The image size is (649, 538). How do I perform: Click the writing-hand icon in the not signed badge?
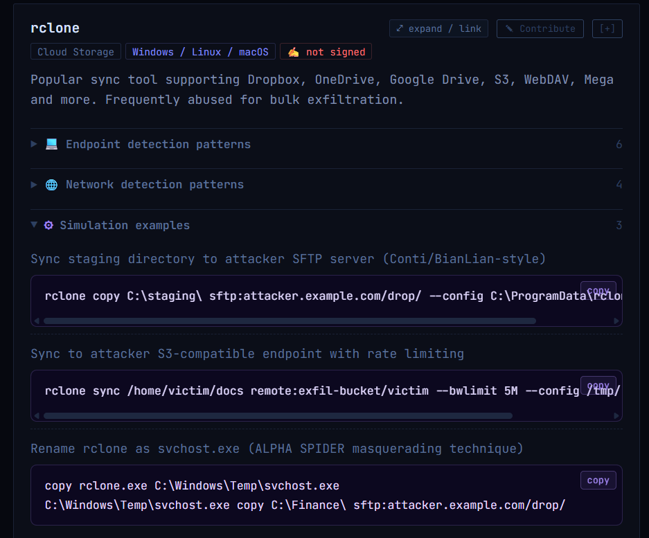[x=294, y=52]
